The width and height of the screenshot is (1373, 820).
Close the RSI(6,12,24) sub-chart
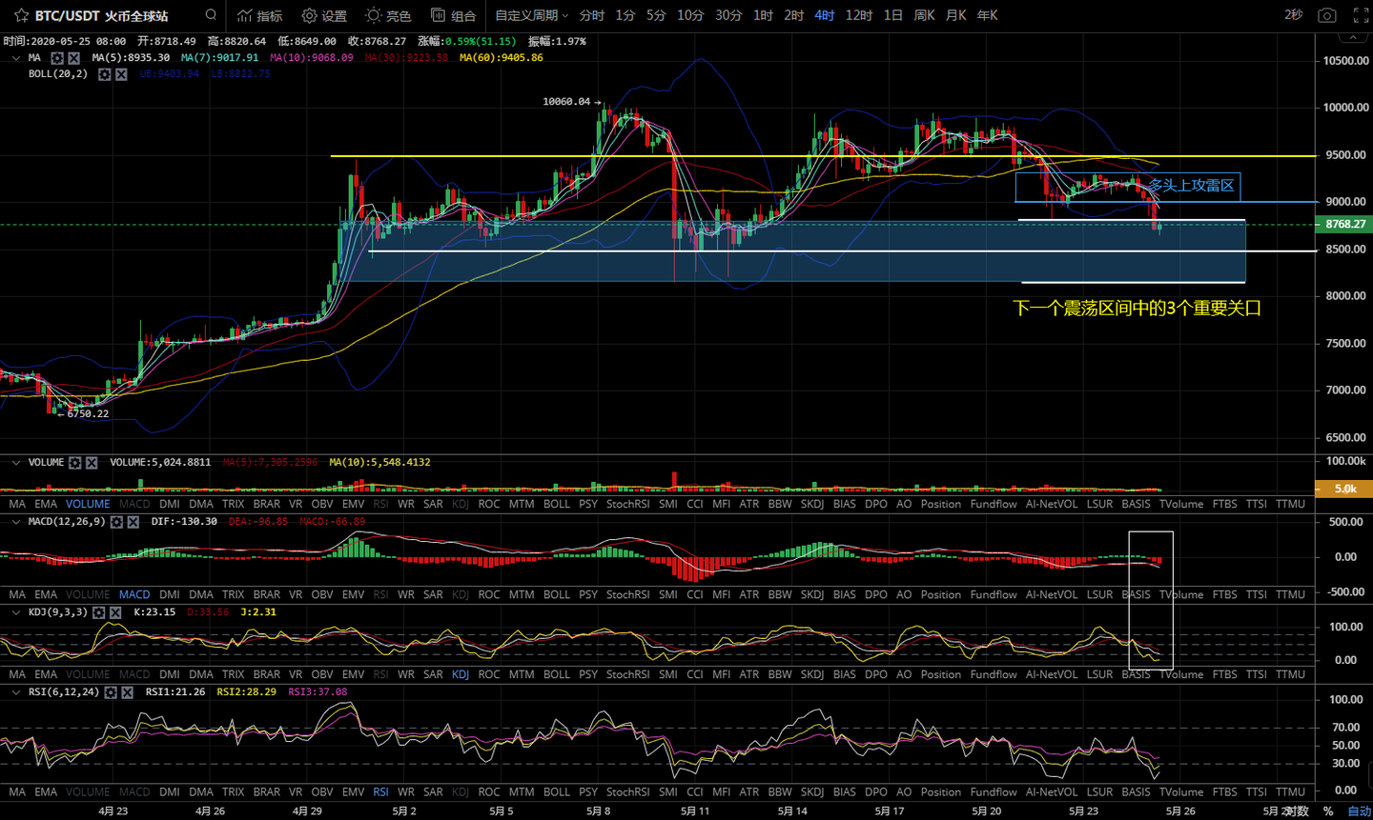[127, 692]
